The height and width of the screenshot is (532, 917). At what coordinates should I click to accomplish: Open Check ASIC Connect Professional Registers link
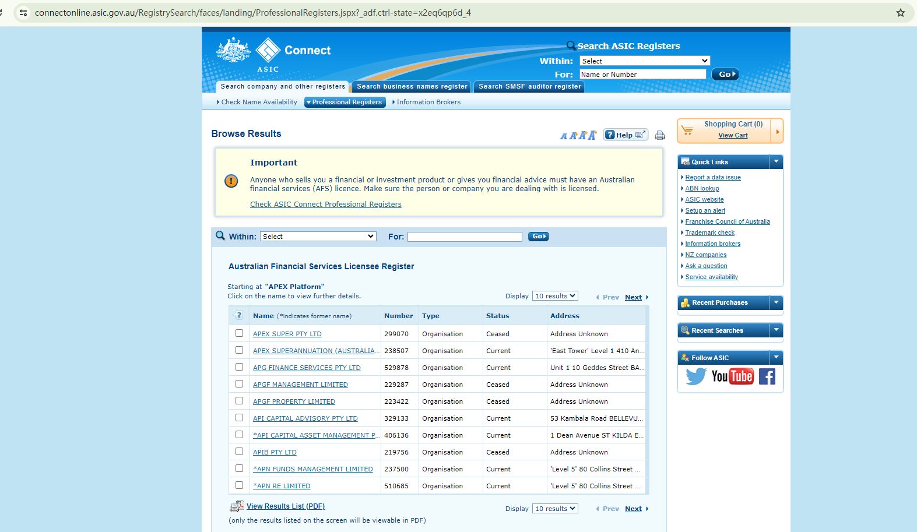coord(326,205)
